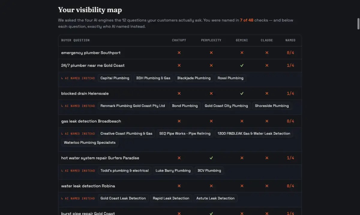Click 'hot water system repair Surfers Paradise' question
Image resolution: width=360 pixels, height=215 pixels.
[100, 158]
